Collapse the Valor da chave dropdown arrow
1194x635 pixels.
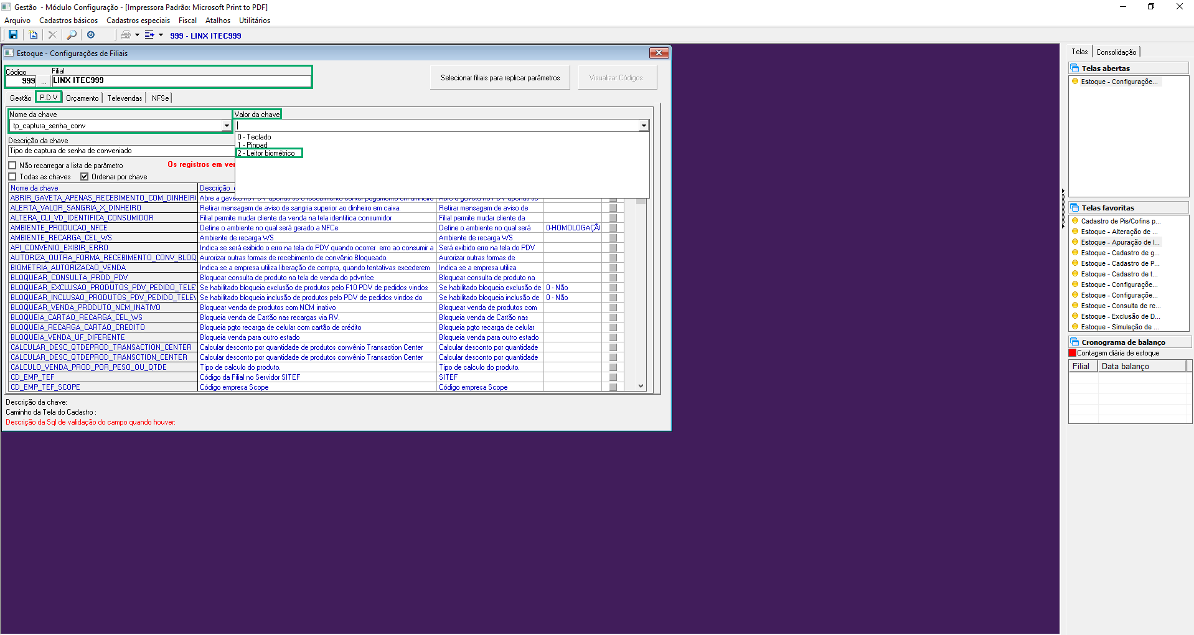click(644, 126)
